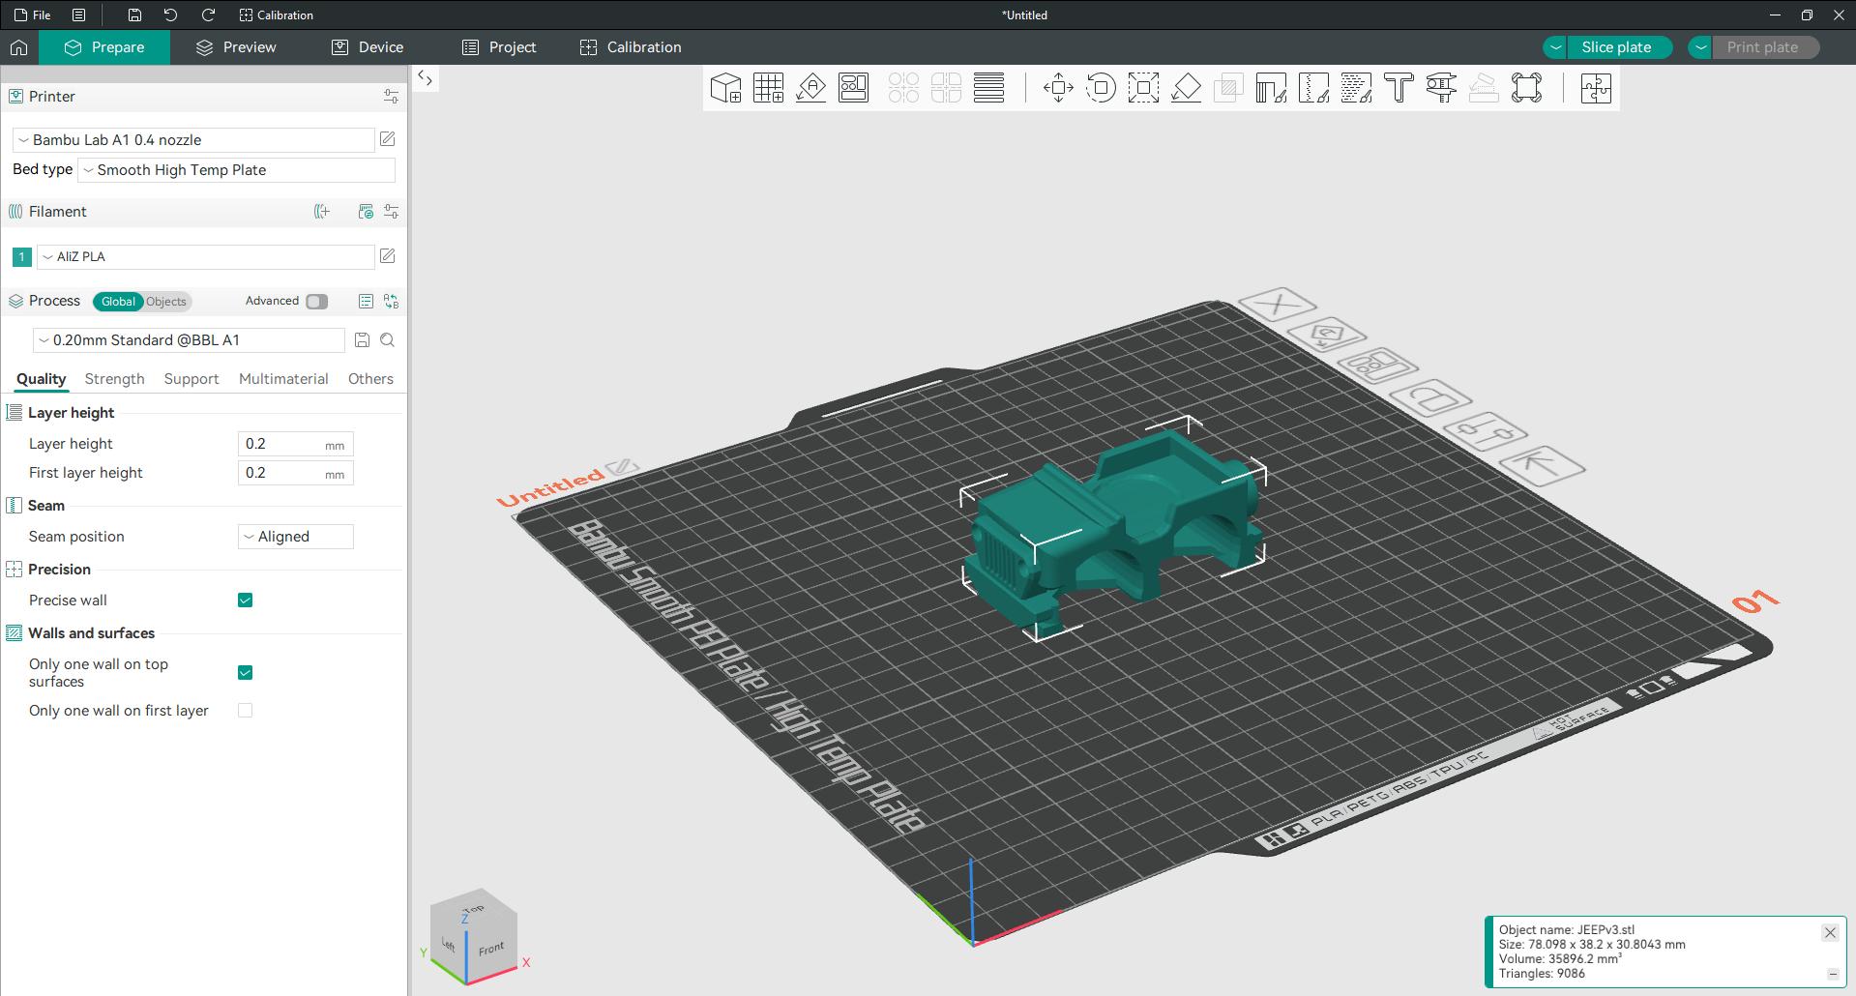Open the AliZ PLA filament dropdown
Viewport: 1856px width, 996px height.
[205, 256]
